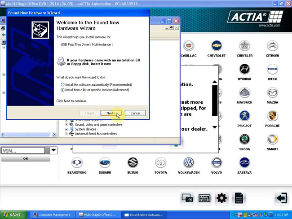Click the ACTIA logo
This screenshot has width=292, height=219.
pos(255,17)
